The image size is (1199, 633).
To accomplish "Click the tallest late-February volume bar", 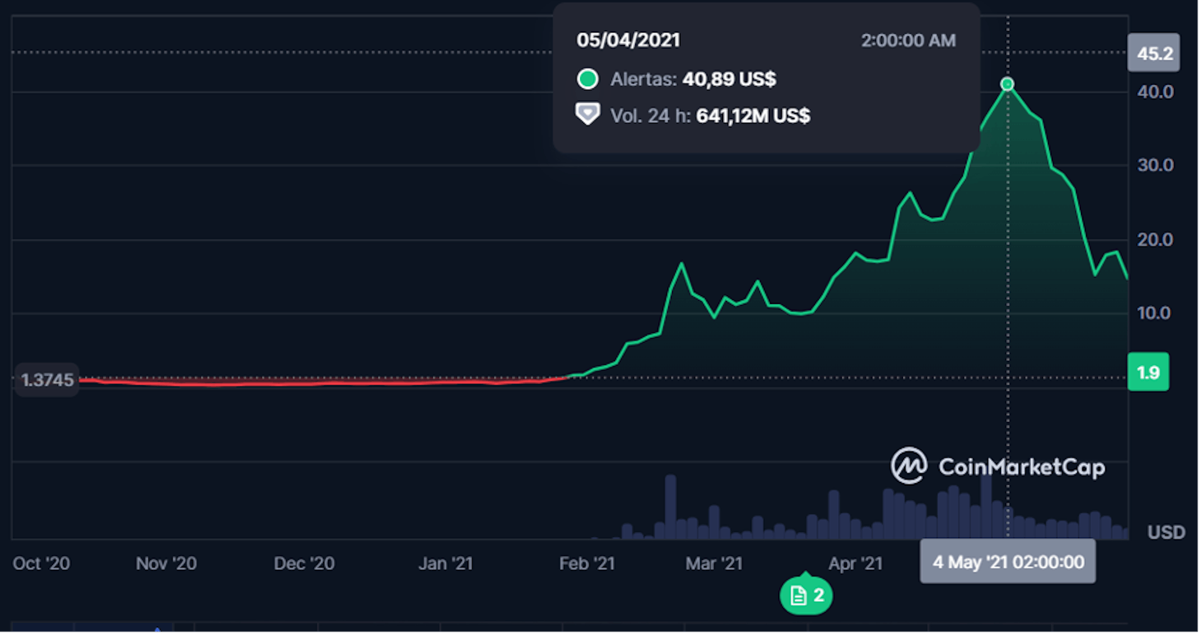I will [671, 506].
